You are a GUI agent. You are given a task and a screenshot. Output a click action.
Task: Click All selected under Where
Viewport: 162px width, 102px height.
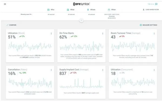pos(91,15)
